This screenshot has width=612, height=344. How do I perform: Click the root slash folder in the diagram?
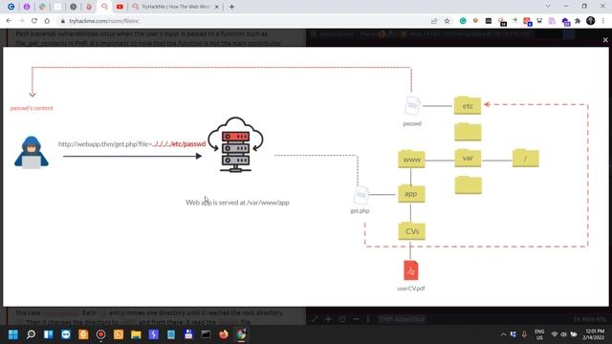[x=525, y=158]
